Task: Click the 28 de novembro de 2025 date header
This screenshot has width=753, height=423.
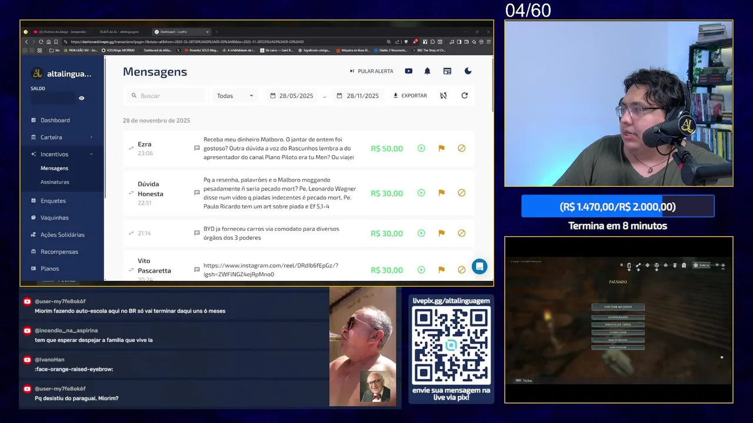Action: [x=156, y=120]
